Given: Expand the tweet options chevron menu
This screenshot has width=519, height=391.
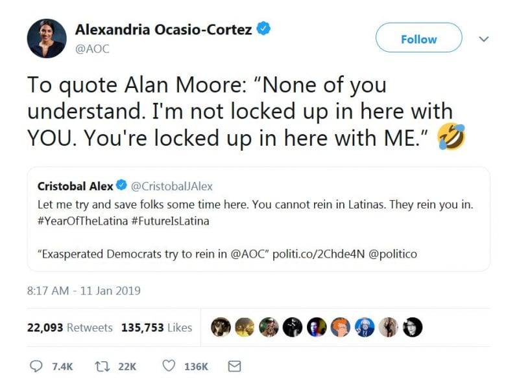Looking at the screenshot, I should click(483, 39).
